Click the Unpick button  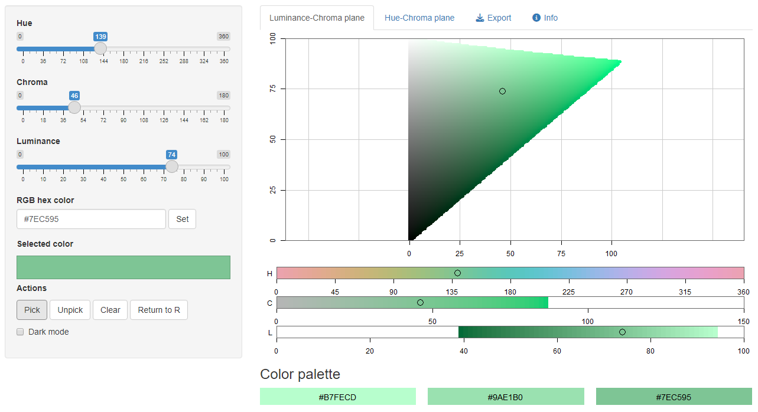[x=70, y=310]
